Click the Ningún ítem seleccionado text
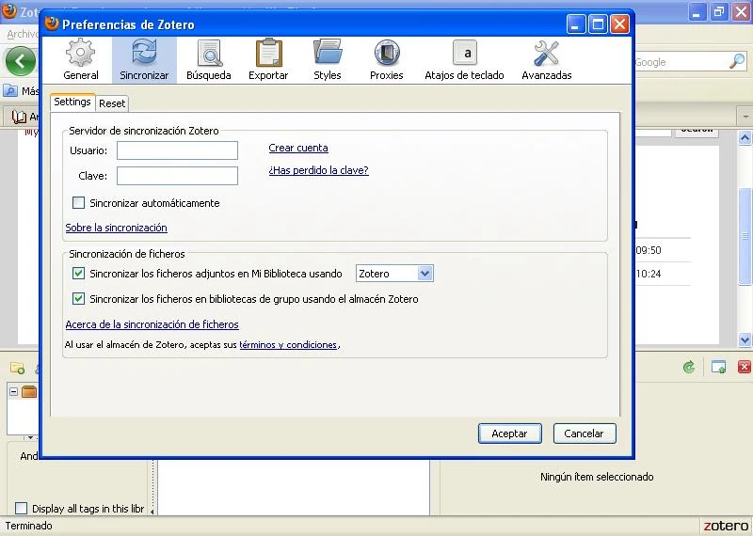This screenshot has width=753, height=536. pyautogui.click(x=597, y=477)
